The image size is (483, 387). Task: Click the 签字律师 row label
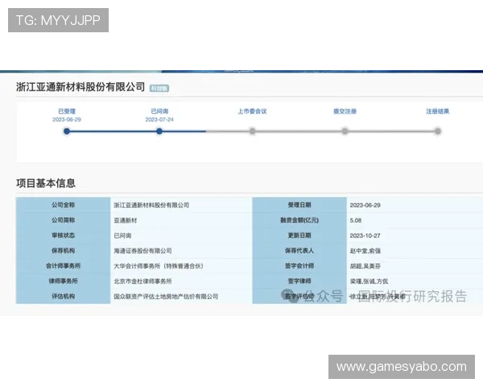[x=299, y=281]
